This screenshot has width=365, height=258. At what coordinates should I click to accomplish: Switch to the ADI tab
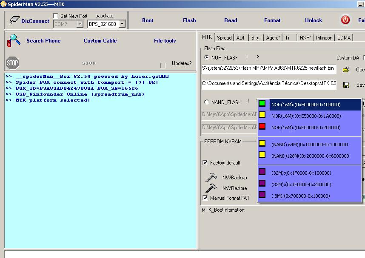pyautogui.click(x=240, y=38)
